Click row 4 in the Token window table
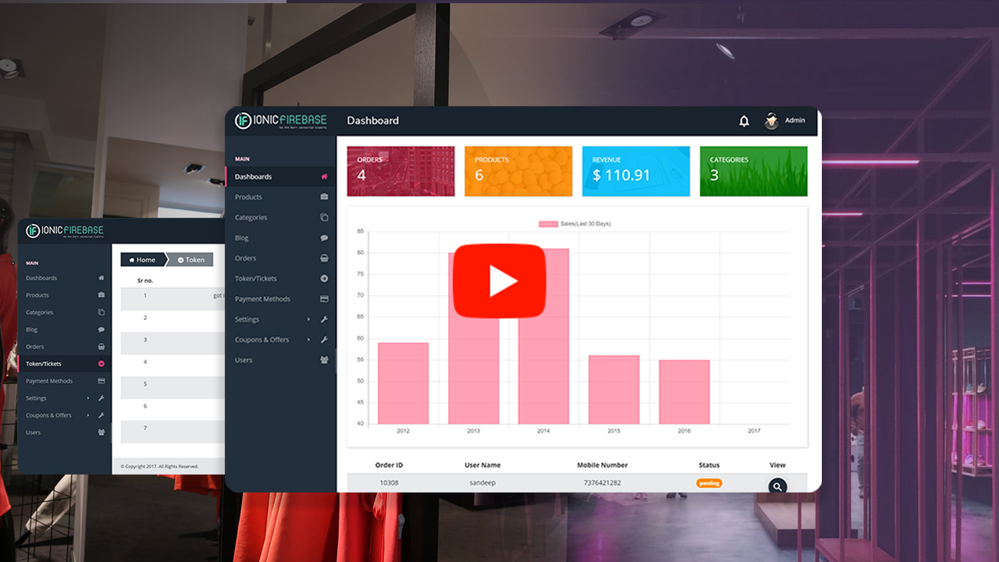The width and height of the screenshot is (999, 562). [172, 365]
